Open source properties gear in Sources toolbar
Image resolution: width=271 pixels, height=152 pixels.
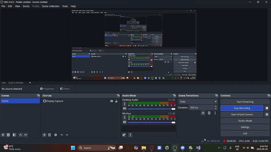click(x=56, y=135)
